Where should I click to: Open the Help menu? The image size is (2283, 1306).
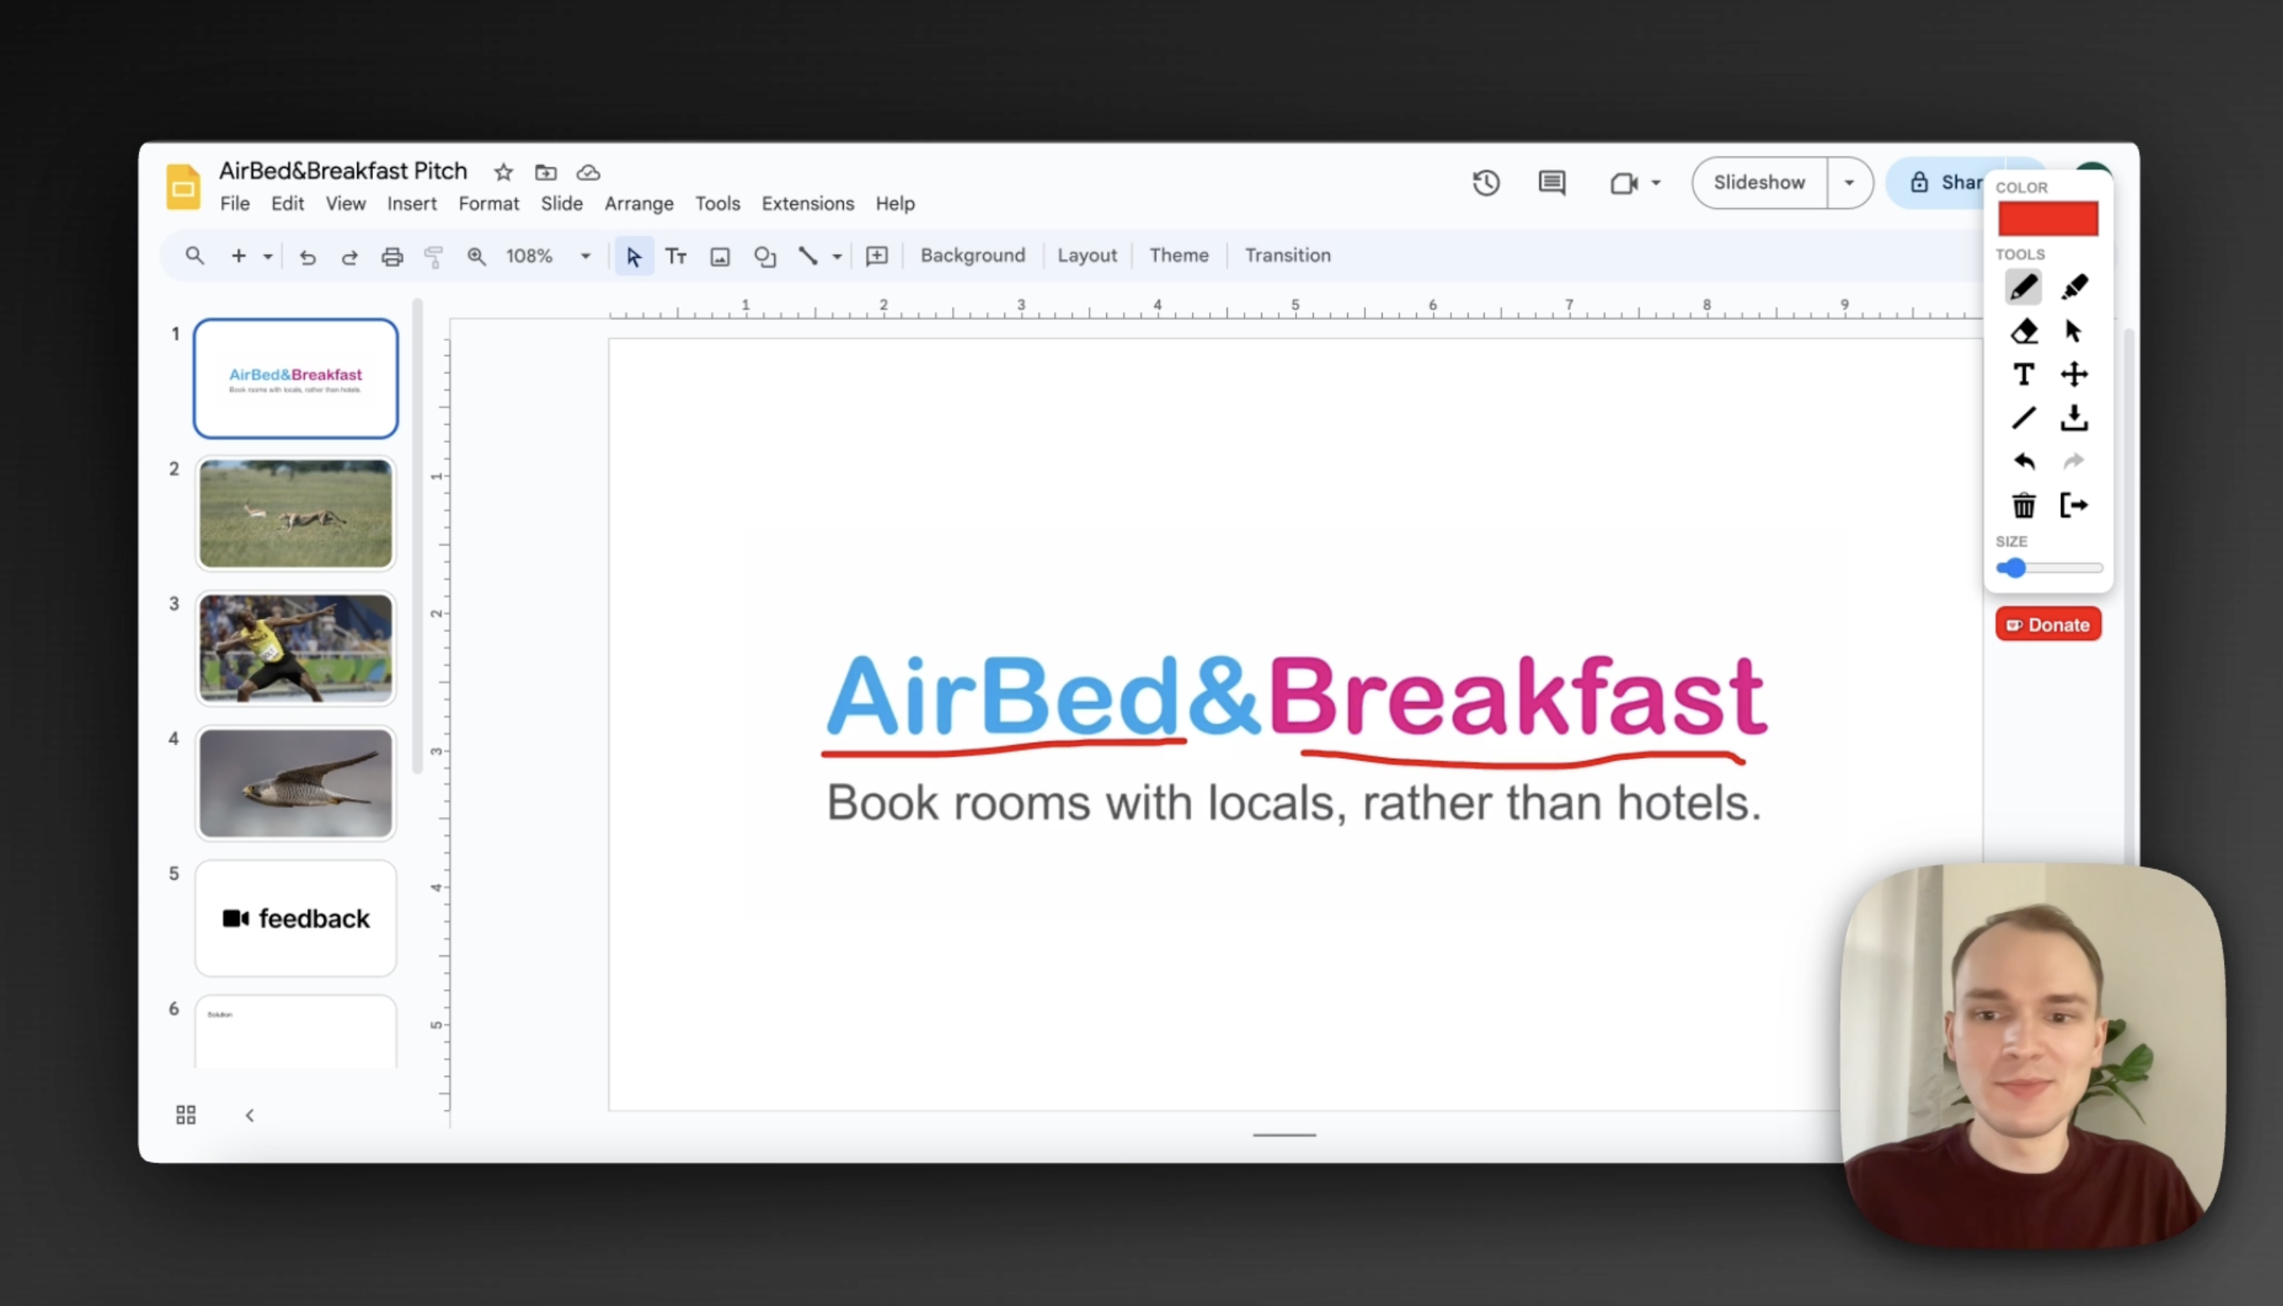[x=895, y=203]
